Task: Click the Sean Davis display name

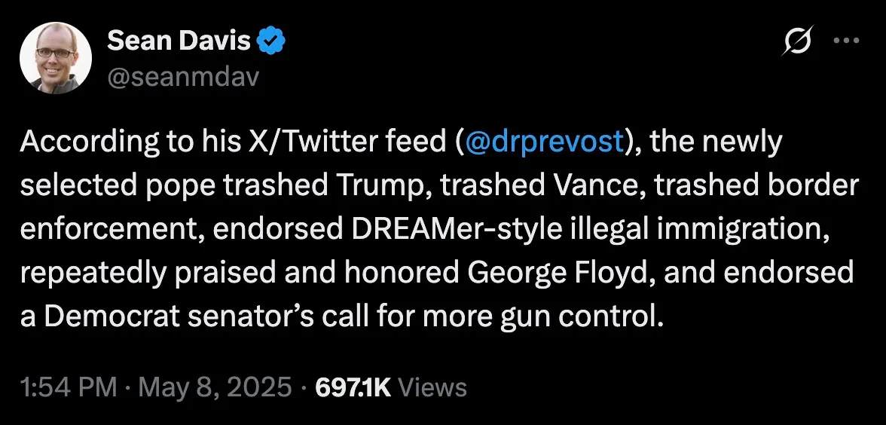Action: tap(179, 41)
